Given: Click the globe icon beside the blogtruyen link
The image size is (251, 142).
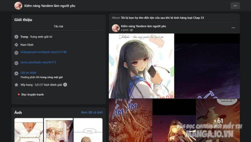Looking at the screenshot, I should click(x=16, y=53).
